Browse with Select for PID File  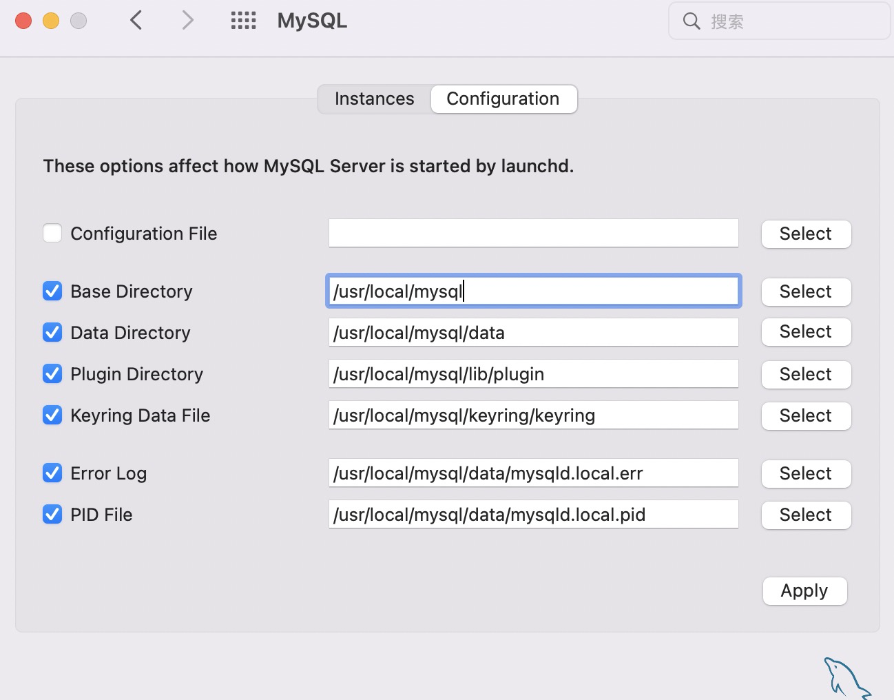[806, 515]
